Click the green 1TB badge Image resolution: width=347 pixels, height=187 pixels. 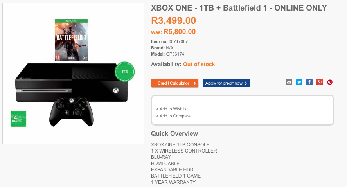point(125,72)
